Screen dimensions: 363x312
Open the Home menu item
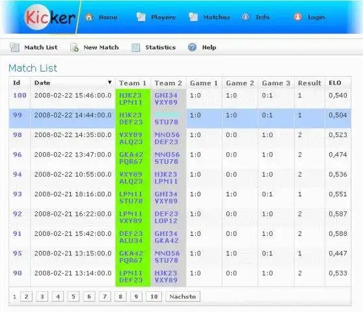108,18
